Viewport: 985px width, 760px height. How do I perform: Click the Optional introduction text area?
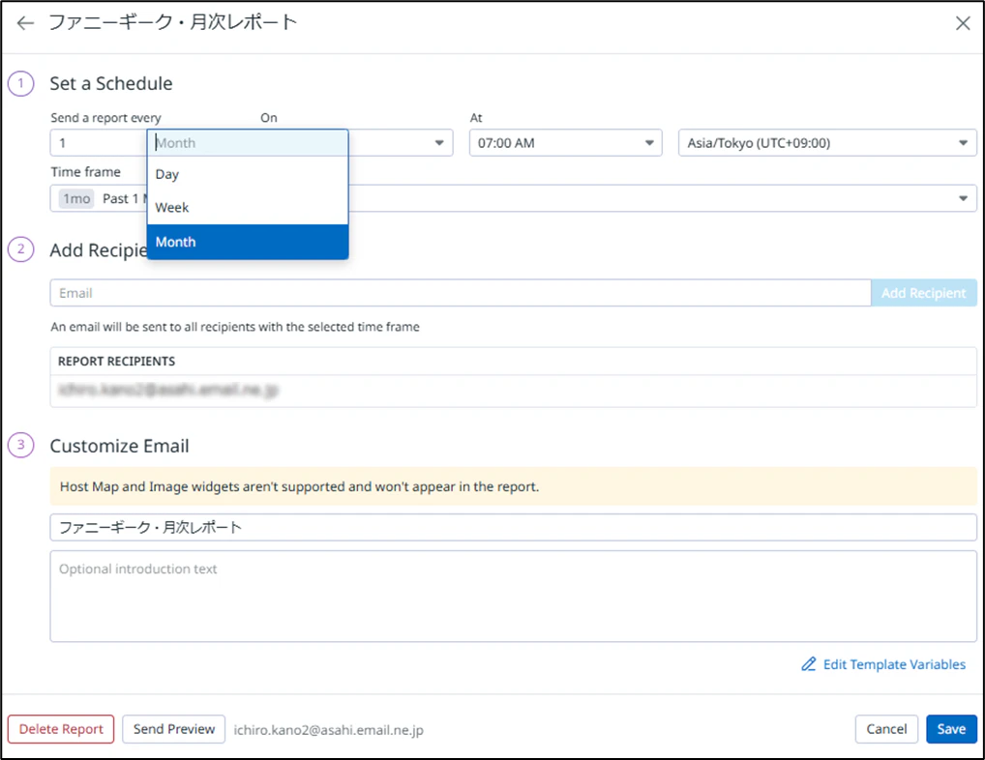coord(513,597)
